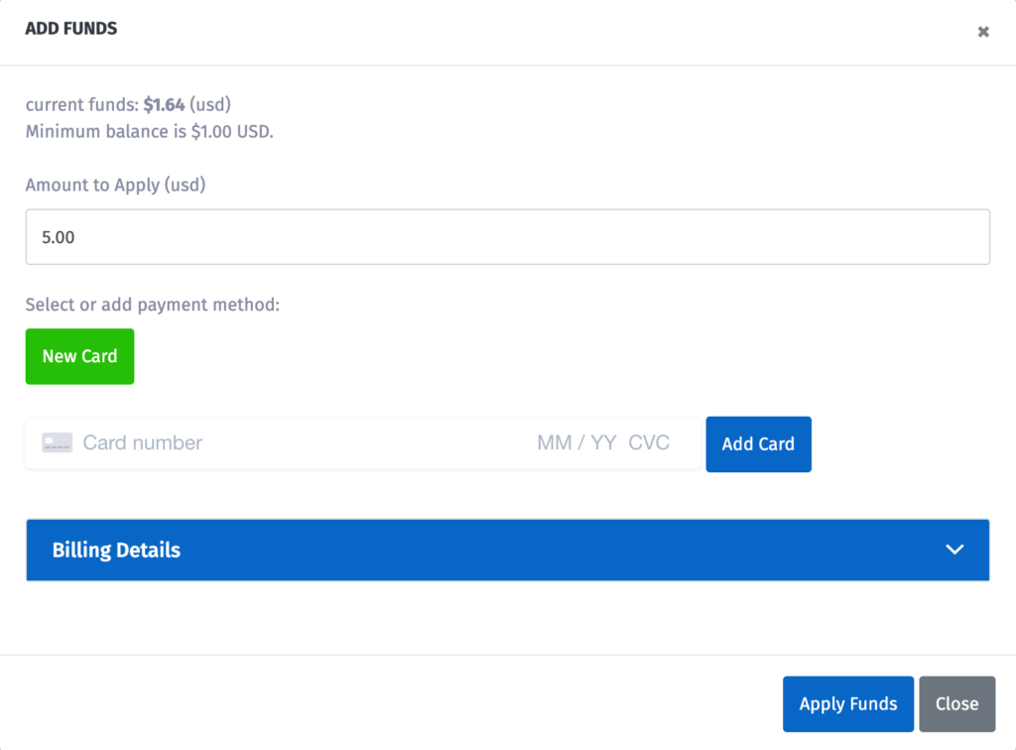Select the MM / YY expiry field
This screenshot has width=1016, height=750.
(576, 442)
